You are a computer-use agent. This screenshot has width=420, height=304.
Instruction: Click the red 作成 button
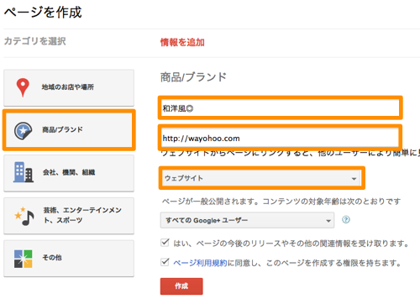click(x=181, y=286)
